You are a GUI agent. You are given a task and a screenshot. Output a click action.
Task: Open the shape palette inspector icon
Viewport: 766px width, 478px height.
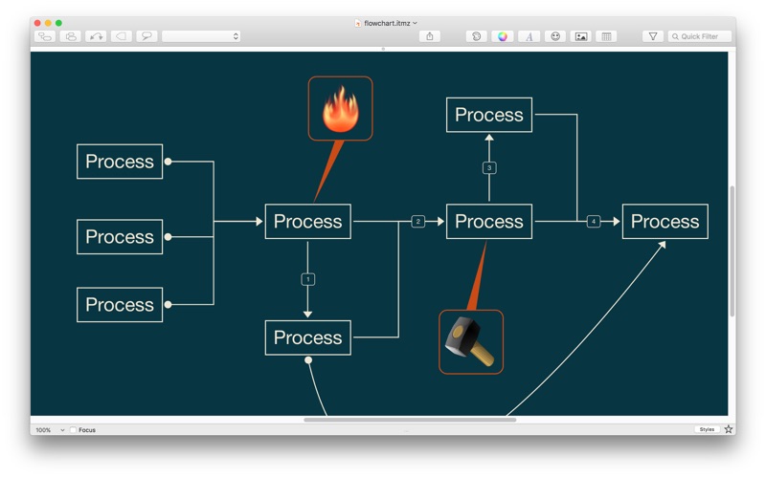pos(476,36)
